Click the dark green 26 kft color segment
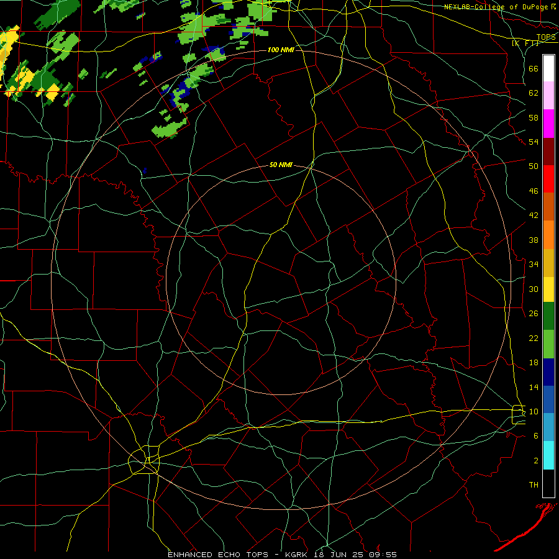The width and height of the screenshot is (559, 559). [548, 316]
